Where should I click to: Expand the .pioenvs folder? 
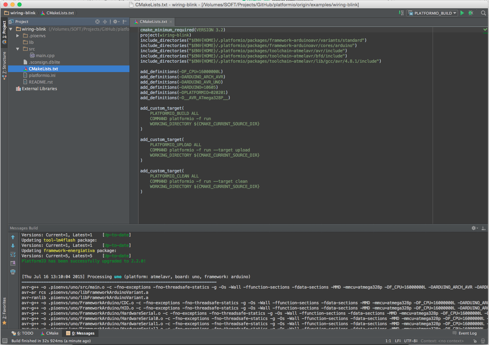click(x=18, y=36)
